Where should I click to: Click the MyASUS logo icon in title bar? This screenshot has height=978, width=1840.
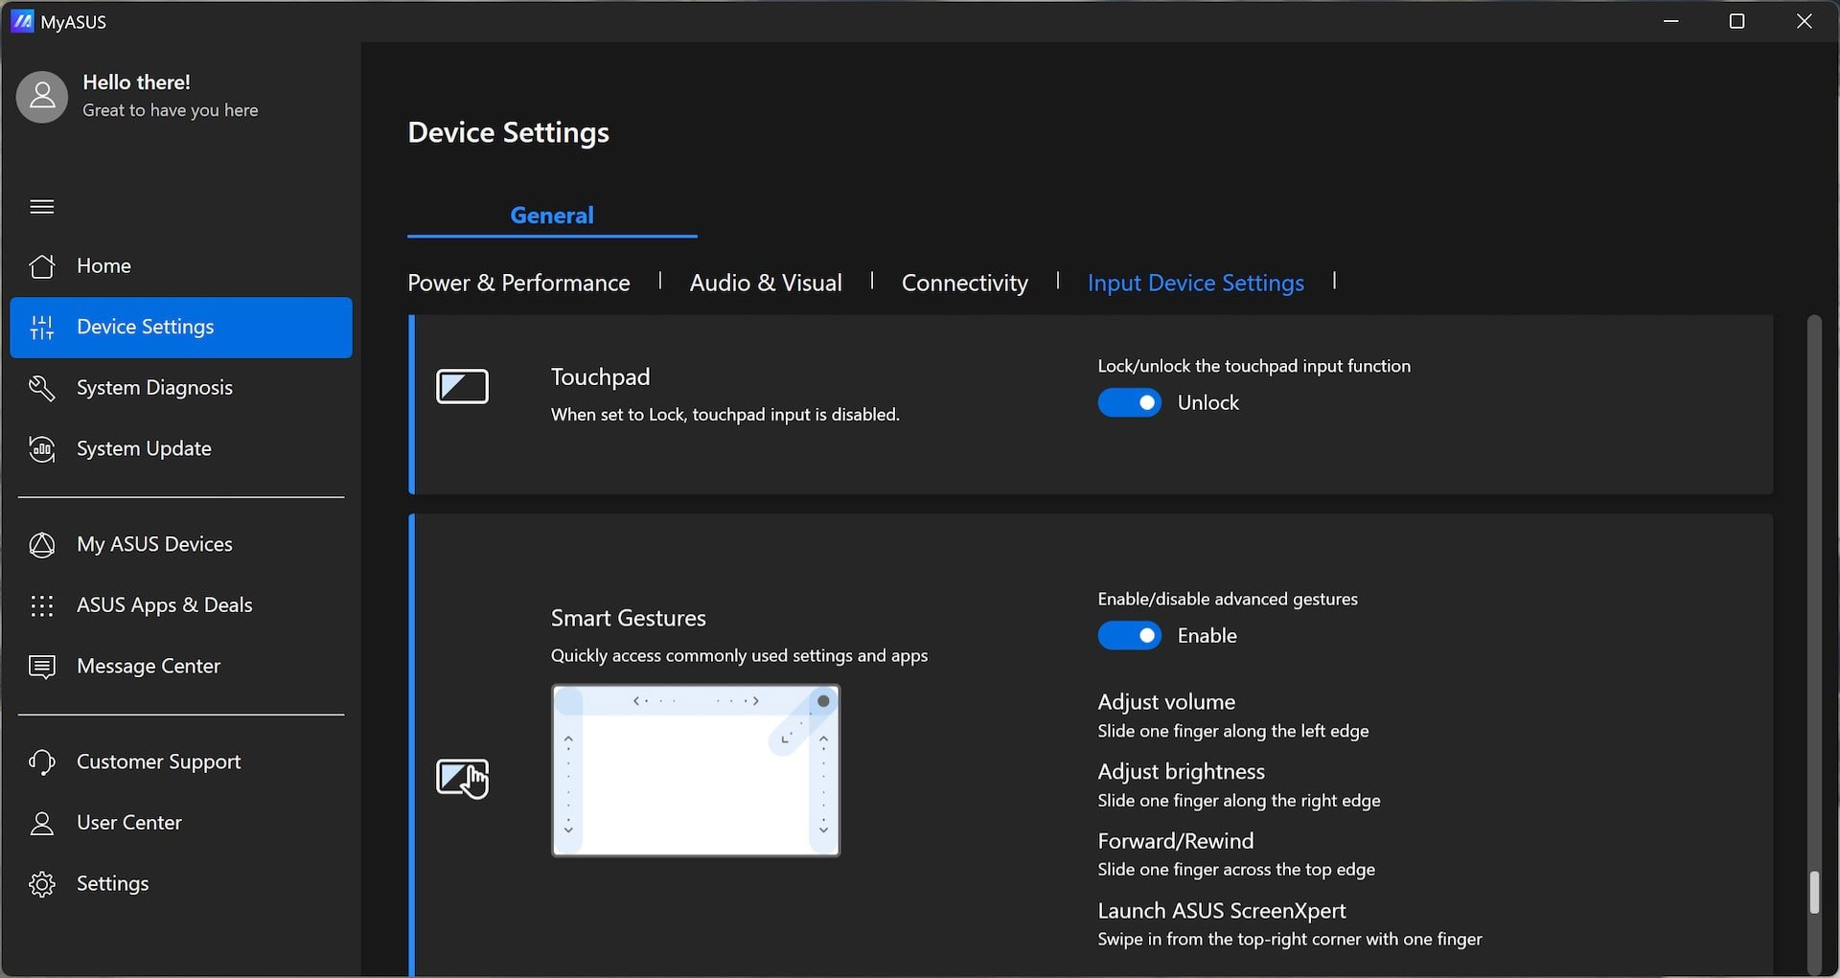[22, 21]
